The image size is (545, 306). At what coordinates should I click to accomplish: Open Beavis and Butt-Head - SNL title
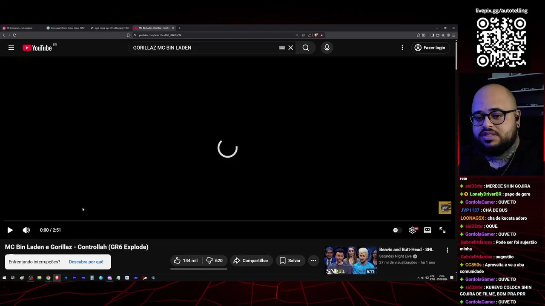click(x=406, y=249)
